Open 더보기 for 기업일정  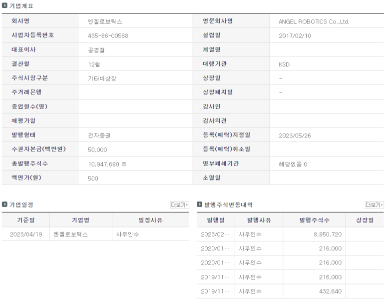coord(179,205)
